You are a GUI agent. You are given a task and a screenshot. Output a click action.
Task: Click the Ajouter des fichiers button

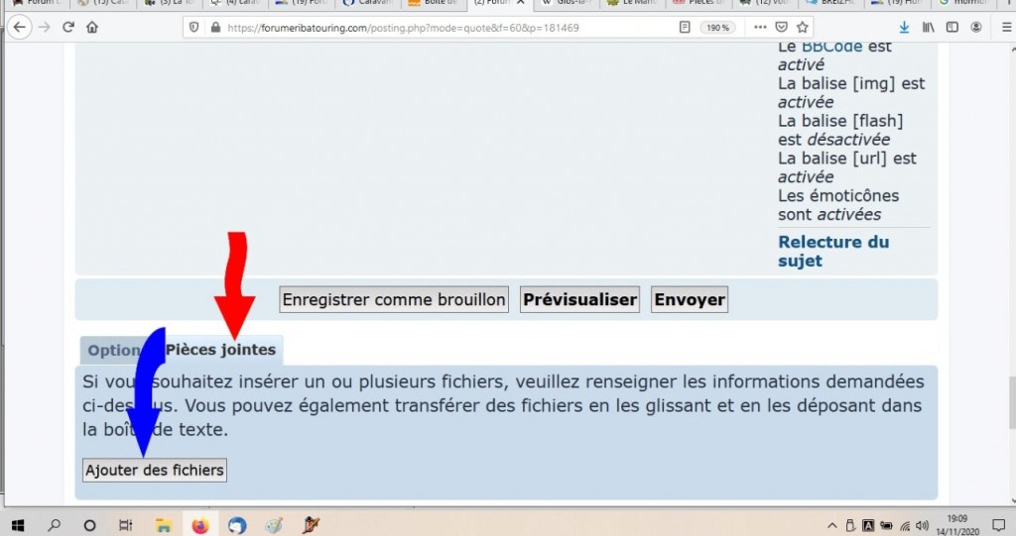point(155,470)
